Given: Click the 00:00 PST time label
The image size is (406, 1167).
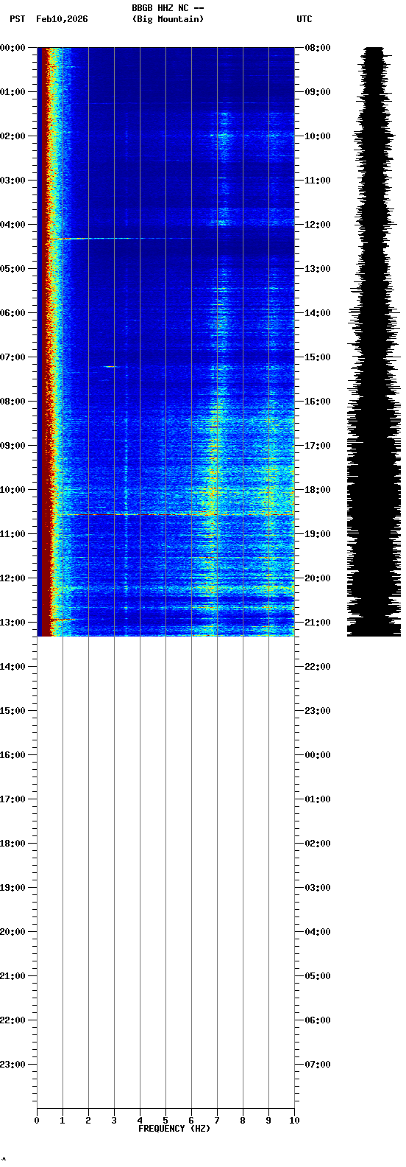Looking at the screenshot, I should [x=13, y=48].
